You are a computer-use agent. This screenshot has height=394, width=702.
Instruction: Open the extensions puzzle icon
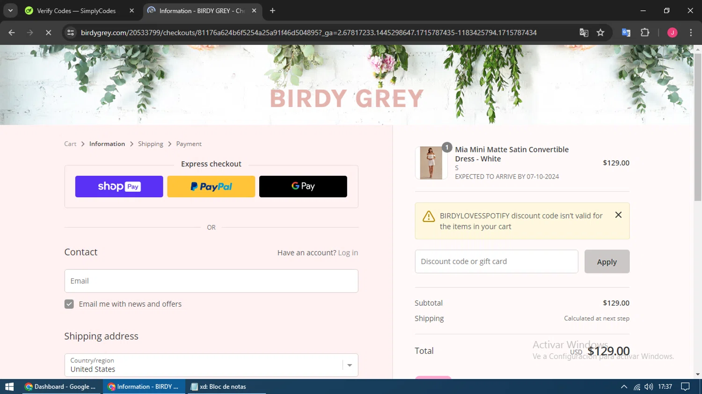[645, 33]
